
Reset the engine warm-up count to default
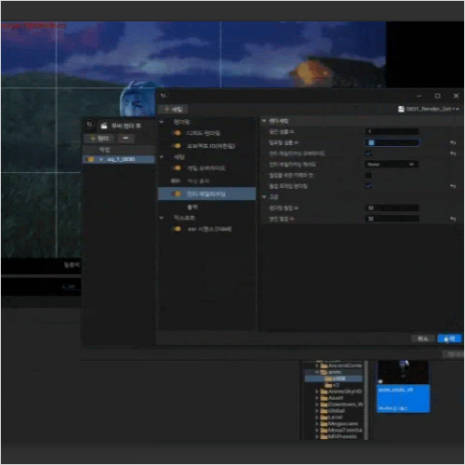tap(453, 219)
